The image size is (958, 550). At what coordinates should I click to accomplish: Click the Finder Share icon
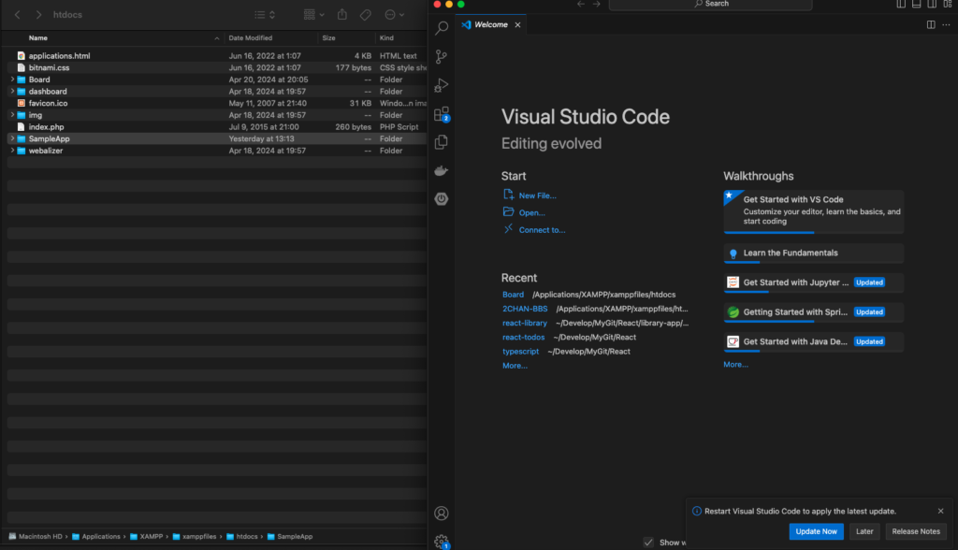pos(342,15)
